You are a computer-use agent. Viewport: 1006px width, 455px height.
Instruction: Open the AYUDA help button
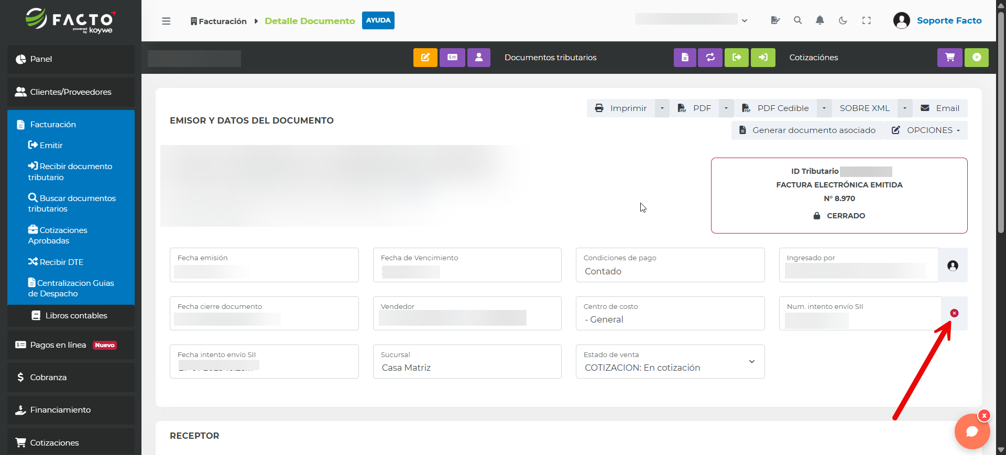pos(378,20)
